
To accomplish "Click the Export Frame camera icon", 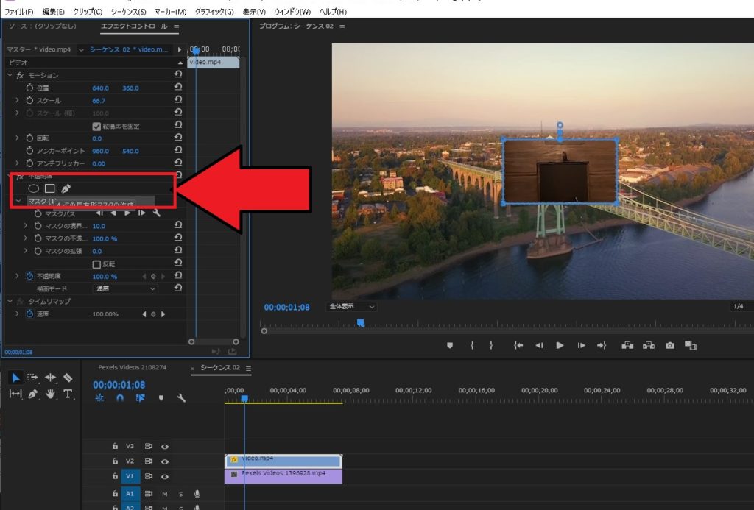I will pos(669,345).
